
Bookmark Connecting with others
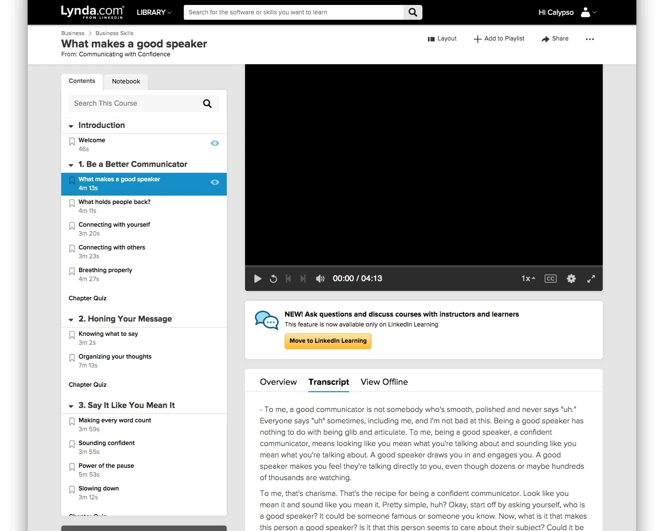[x=72, y=249]
